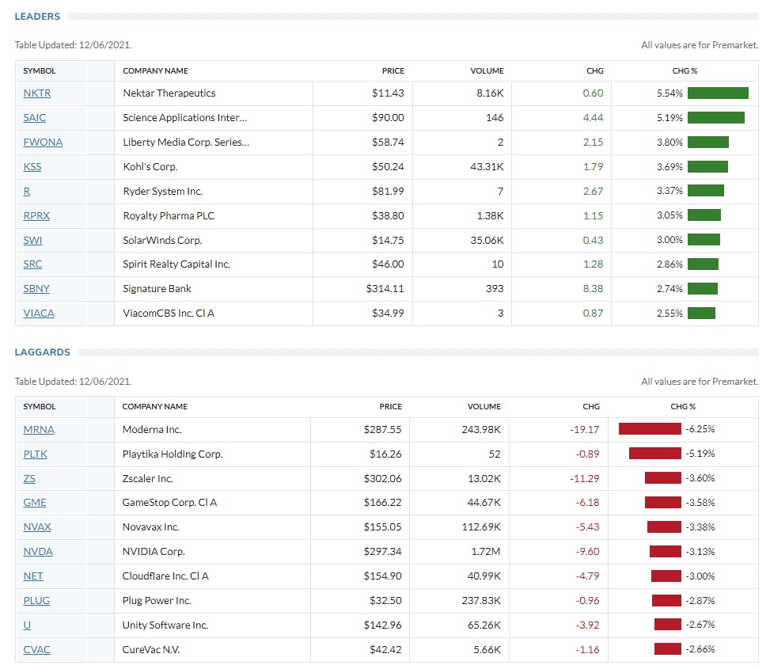Select the SolarWinds Corp. company name
770x669 pixels.
coord(162,241)
